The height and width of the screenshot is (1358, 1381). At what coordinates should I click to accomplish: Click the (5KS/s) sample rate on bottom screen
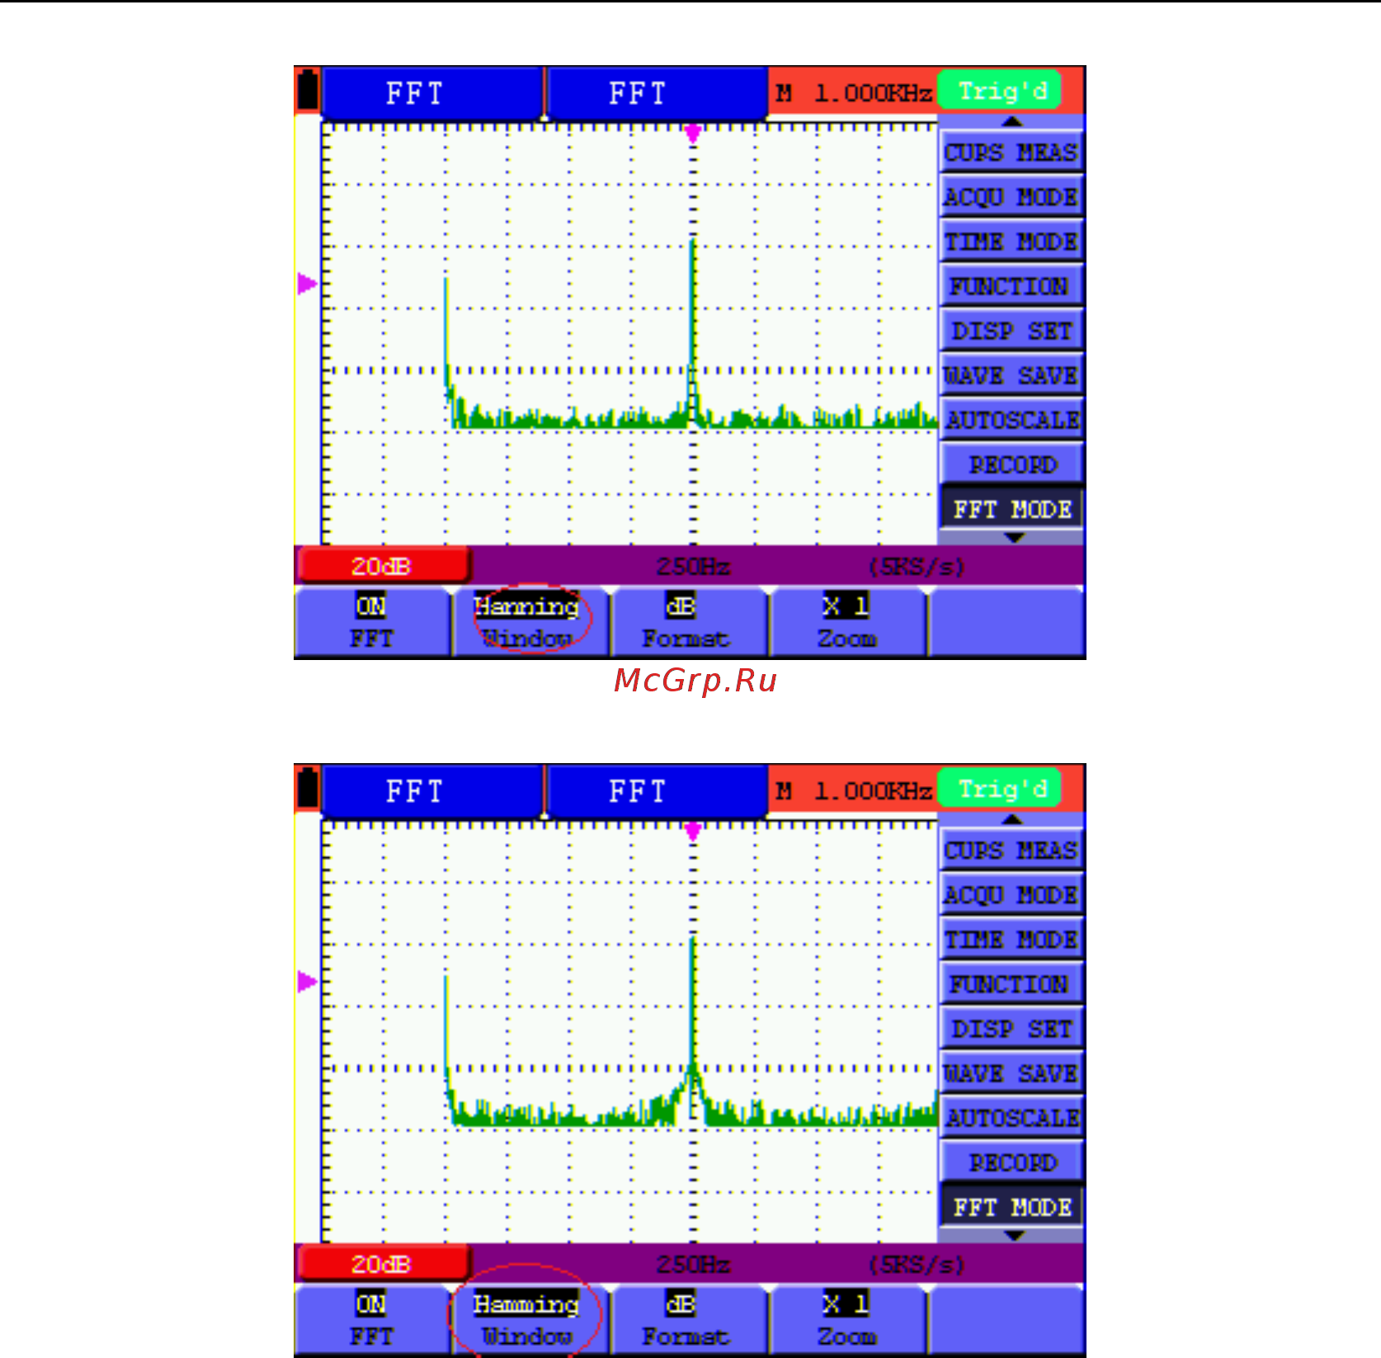pyautogui.click(x=917, y=1265)
